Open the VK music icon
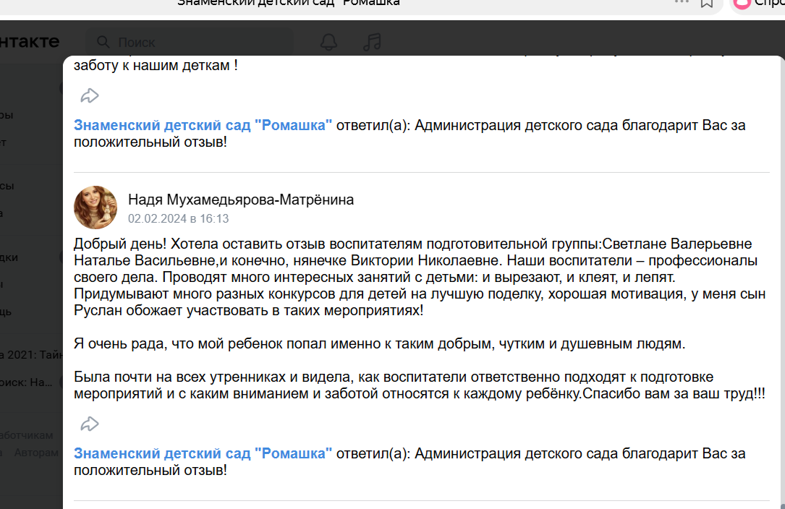Screen dimensions: 785x509 [x=372, y=41]
